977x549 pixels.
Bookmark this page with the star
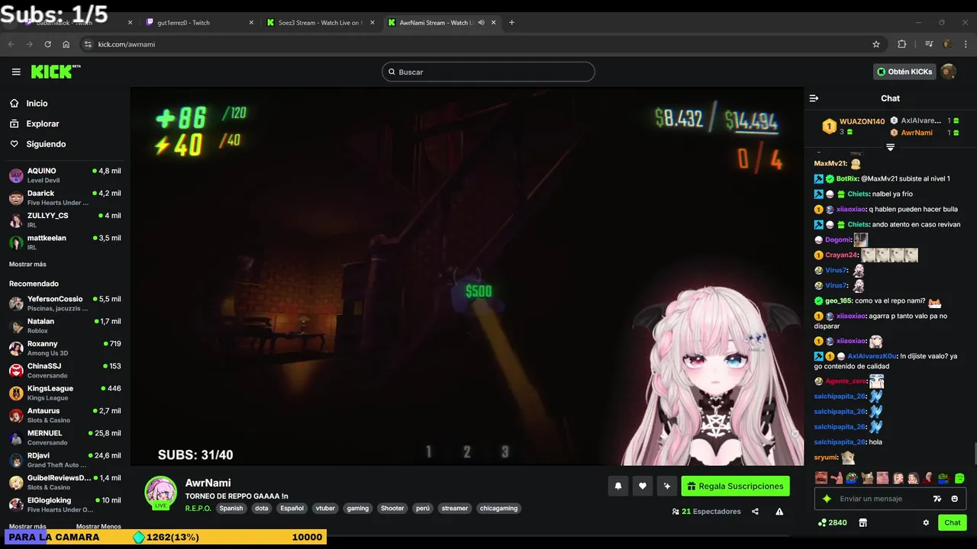click(876, 44)
